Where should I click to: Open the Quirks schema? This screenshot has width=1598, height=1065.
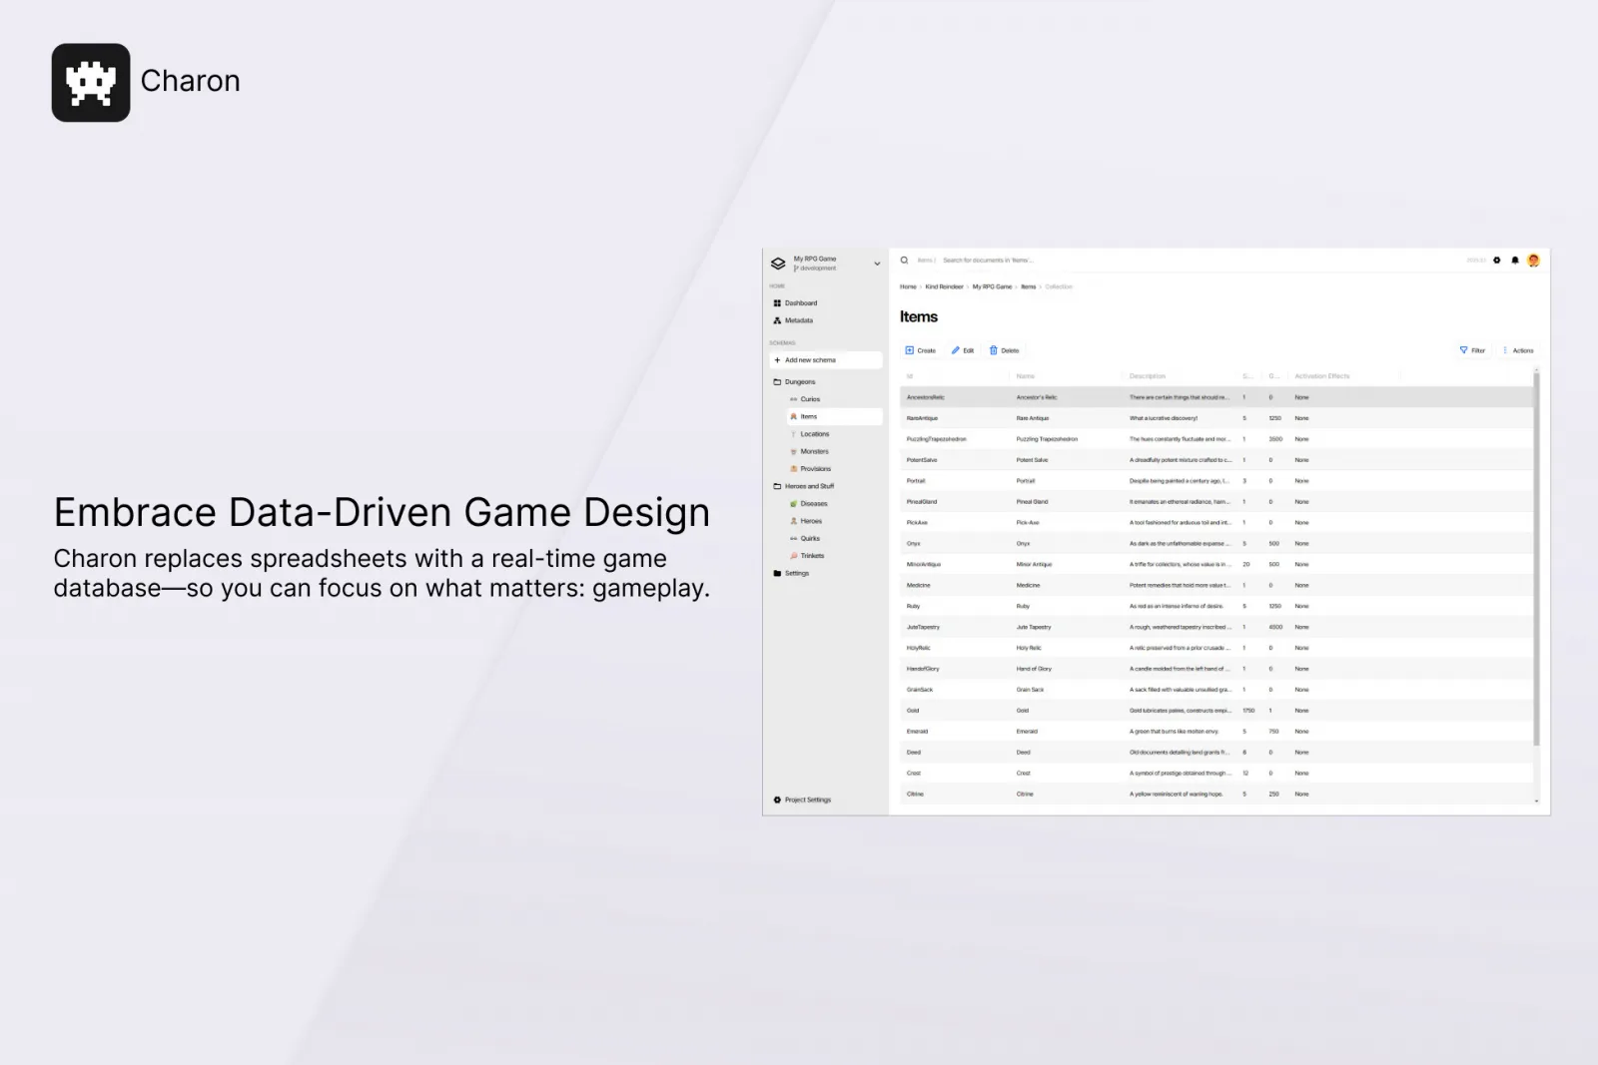[810, 538]
